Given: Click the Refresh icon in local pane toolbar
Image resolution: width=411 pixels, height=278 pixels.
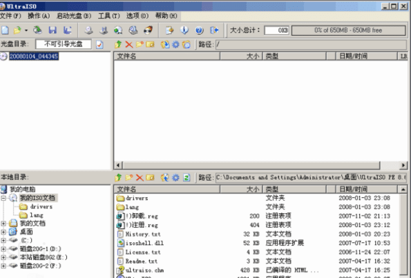Looking at the screenshot, I should tap(187, 178).
